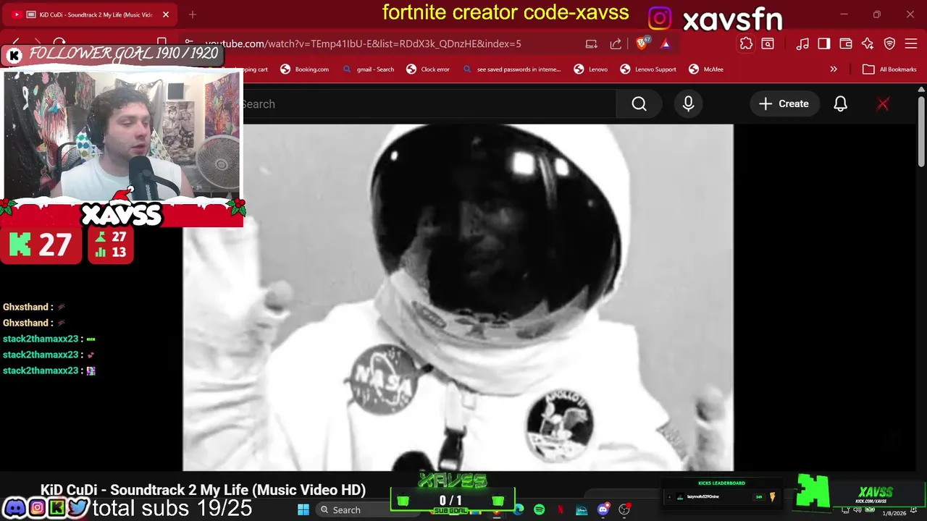Open the McAfee bookmark
The height and width of the screenshot is (521, 927).
click(706, 69)
